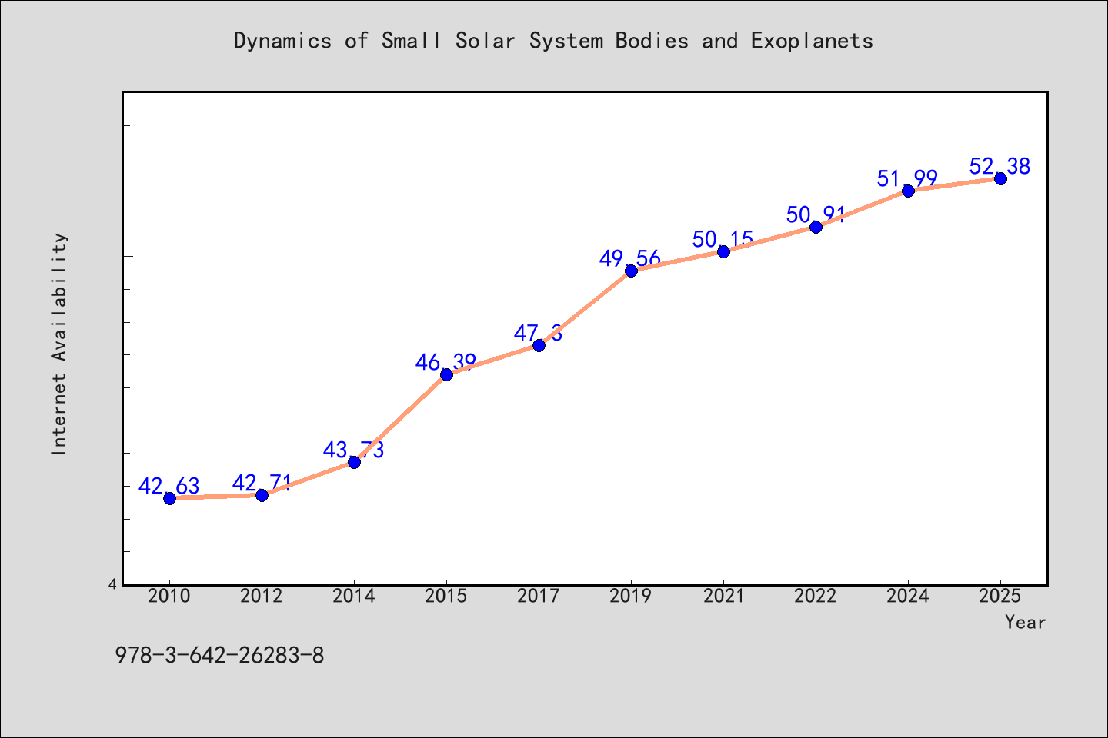Screen dimensions: 1108x738
Task: Click the 50.91 value label
Action: click(816, 215)
